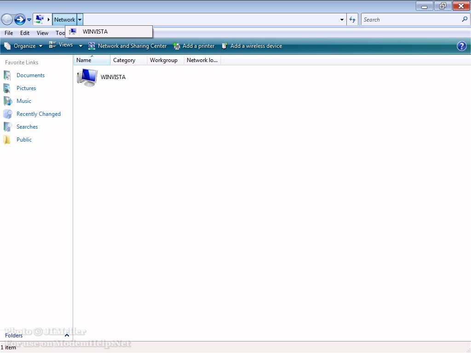Open Recently Changed favorite link

click(39, 114)
